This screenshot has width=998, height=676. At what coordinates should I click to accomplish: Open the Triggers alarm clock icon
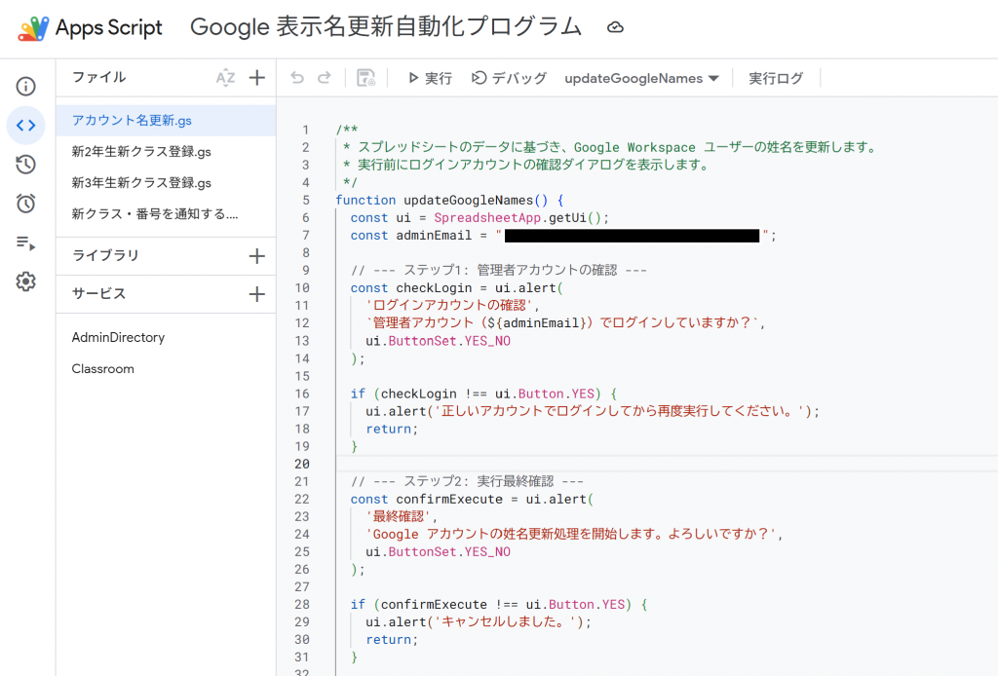click(26, 204)
